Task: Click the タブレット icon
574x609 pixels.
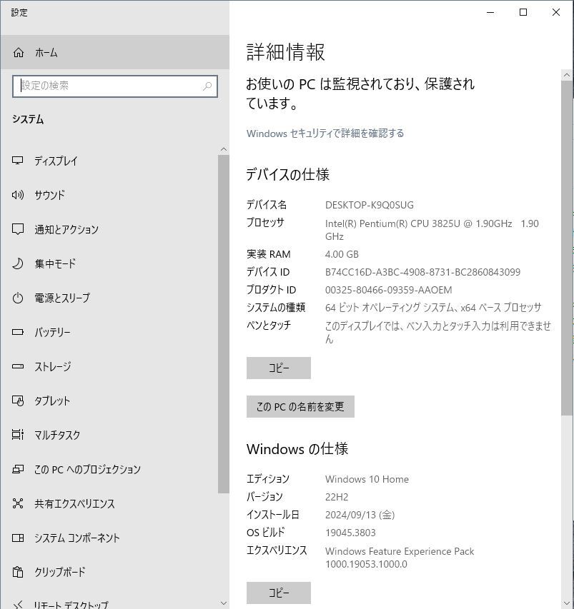Action: (18, 401)
